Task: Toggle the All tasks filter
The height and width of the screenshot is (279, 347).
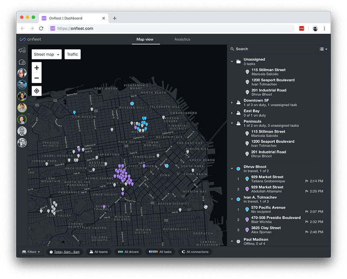Action: tap(160, 252)
